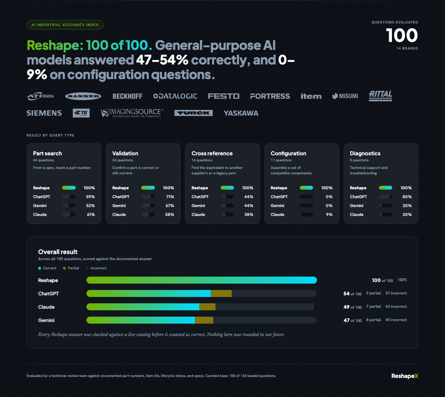Open The Imaging Source logo

point(132,113)
